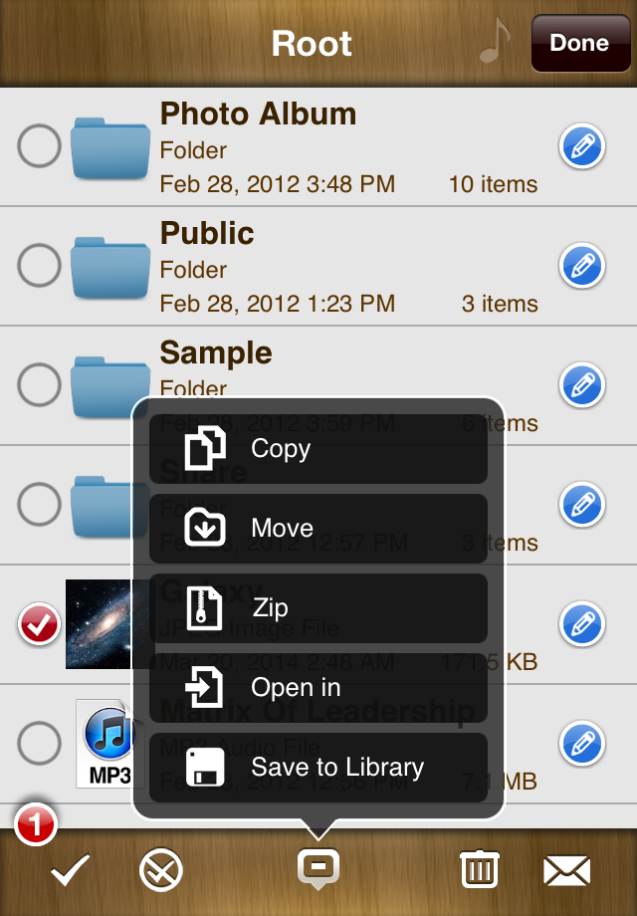The height and width of the screenshot is (916, 637).
Task: Tap pencil edit icon for Galaxy file
Action: click(582, 624)
